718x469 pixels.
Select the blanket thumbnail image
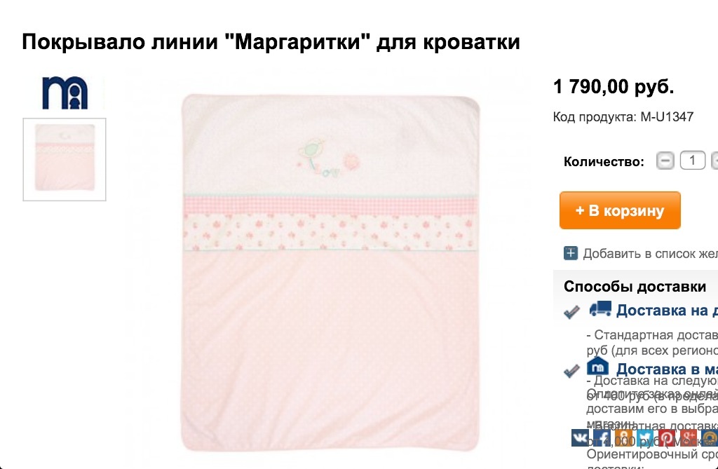point(65,159)
